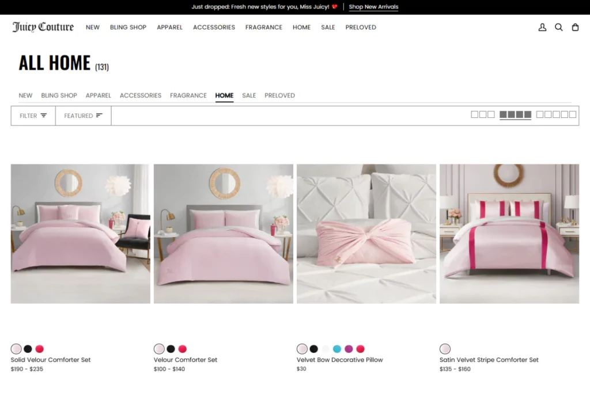Image resolution: width=590 pixels, height=393 pixels.
Task: Switch to four-column grid view
Action: 515,115
